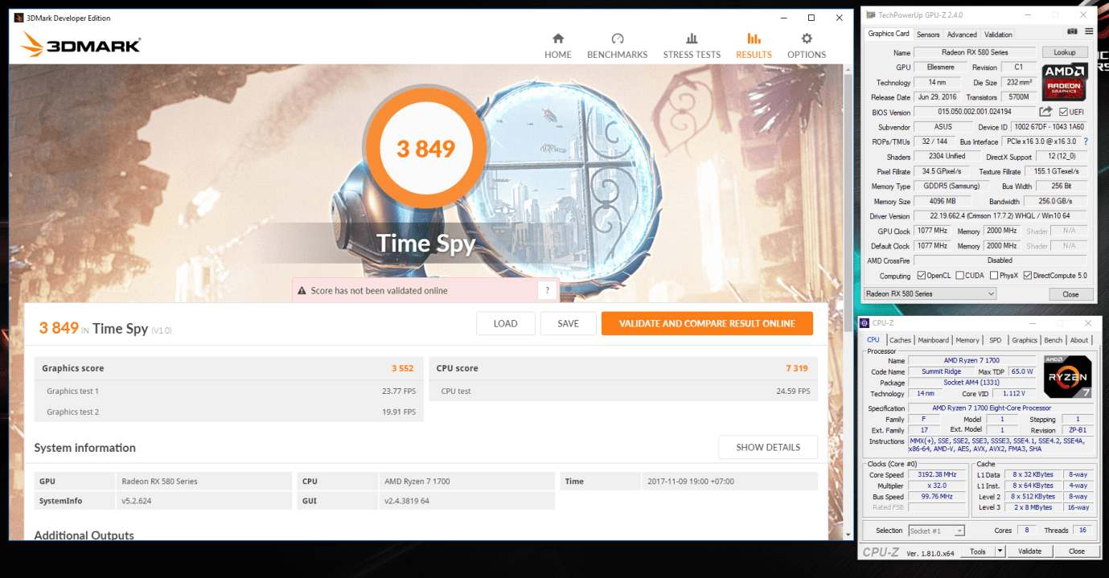Click the CPU test row showing 24.59 FPS
1109x578 pixels.
[623, 391]
